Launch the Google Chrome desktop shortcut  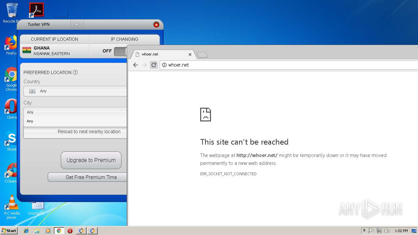(11, 79)
